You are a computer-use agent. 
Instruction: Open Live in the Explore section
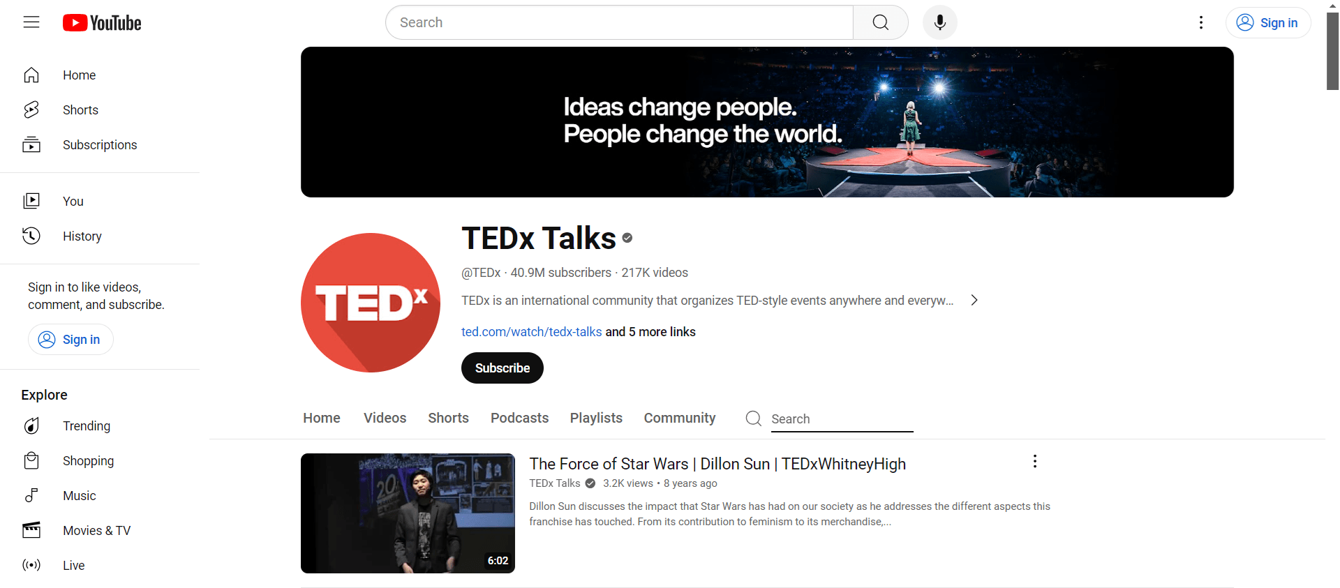(73, 566)
